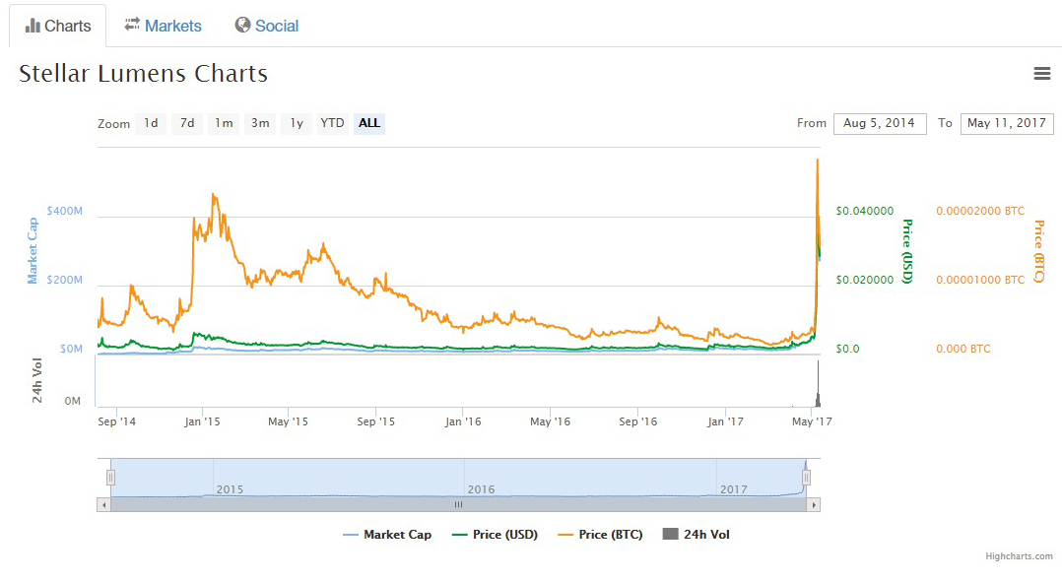This screenshot has height=582, width=1062.
Task: Click the Stellar Lumens Charts heading
Action: 144,74
